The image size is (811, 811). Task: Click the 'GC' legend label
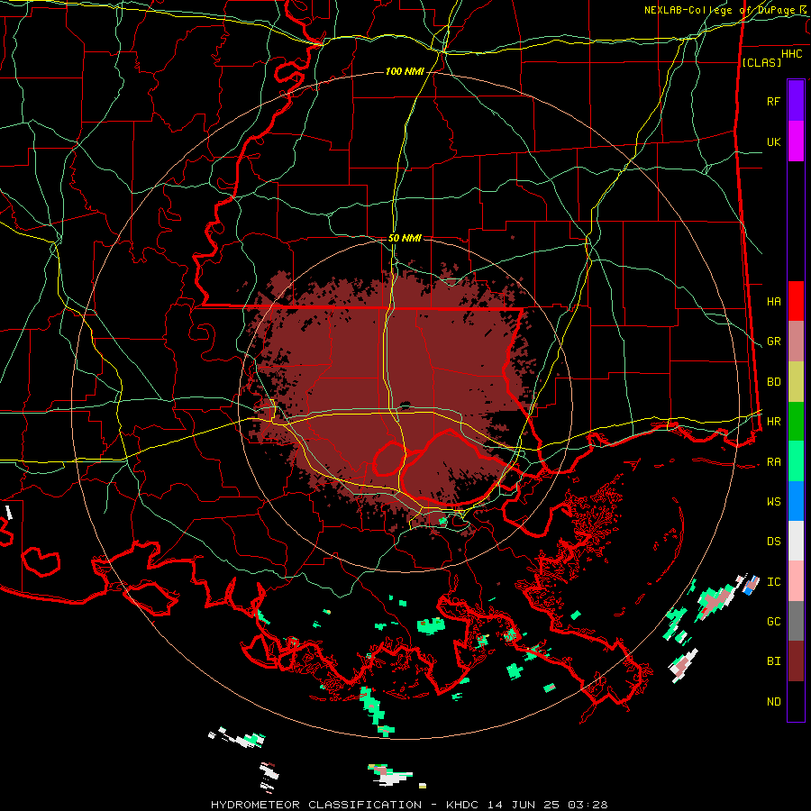click(x=773, y=621)
